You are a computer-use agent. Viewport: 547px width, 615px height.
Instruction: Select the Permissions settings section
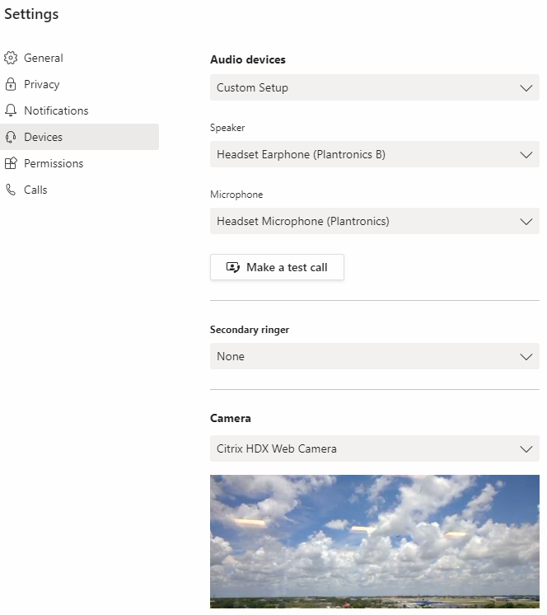pyautogui.click(x=54, y=164)
